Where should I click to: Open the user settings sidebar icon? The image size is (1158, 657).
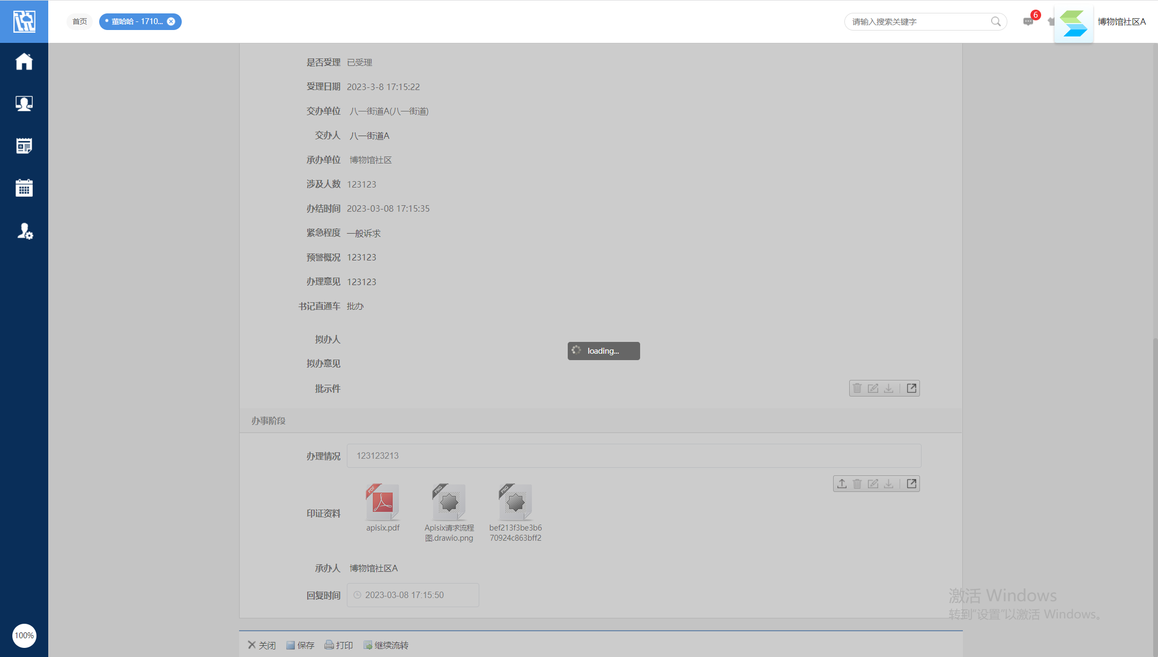click(x=25, y=231)
